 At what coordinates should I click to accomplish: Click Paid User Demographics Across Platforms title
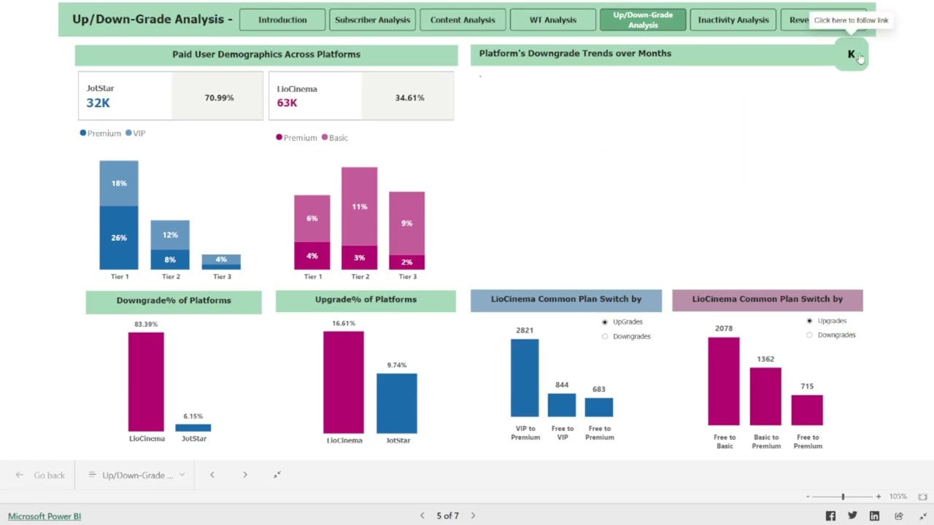266,54
